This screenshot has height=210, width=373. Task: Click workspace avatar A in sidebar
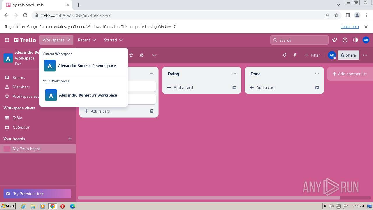8,58
